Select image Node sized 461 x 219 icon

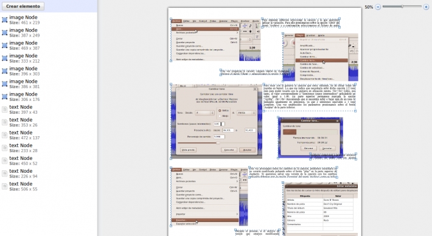[x=5, y=20]
